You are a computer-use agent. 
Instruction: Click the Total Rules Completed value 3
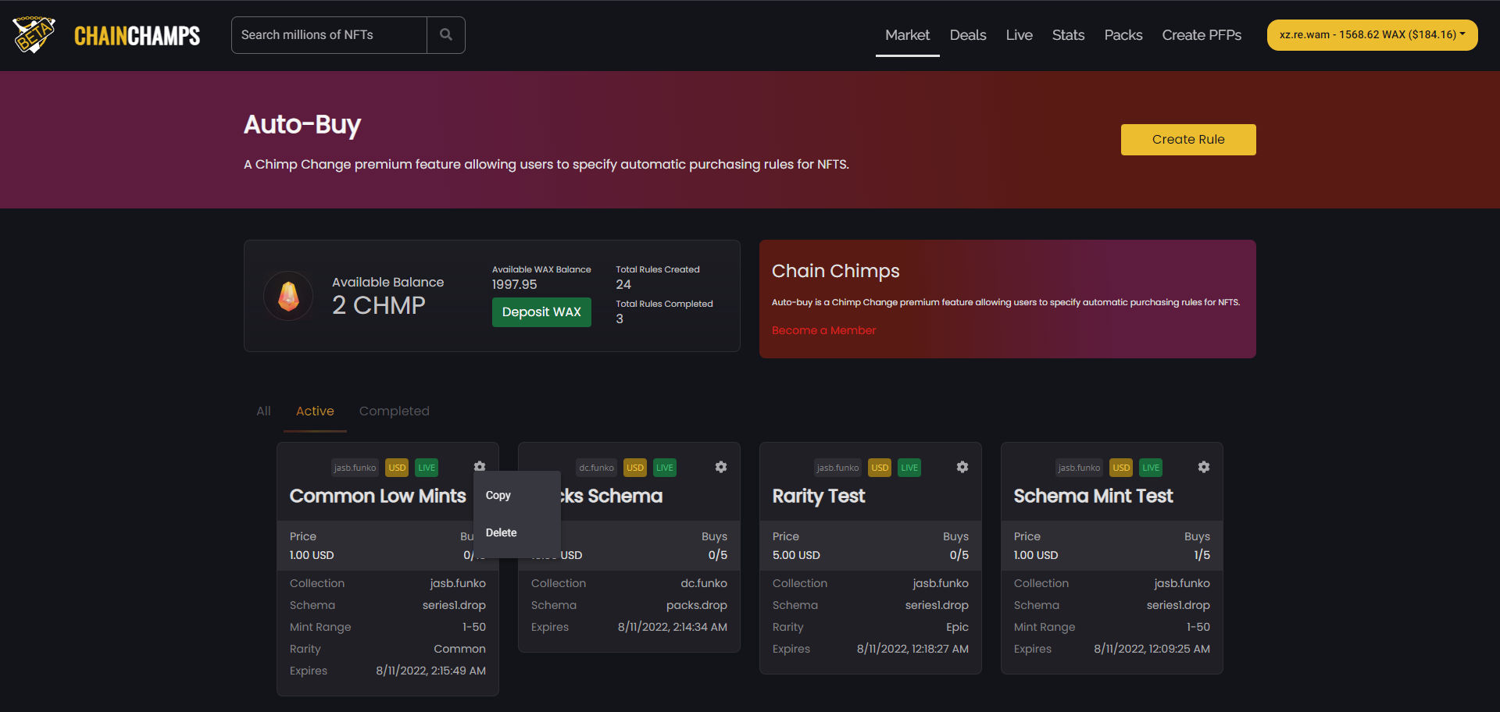coord(620,319)
